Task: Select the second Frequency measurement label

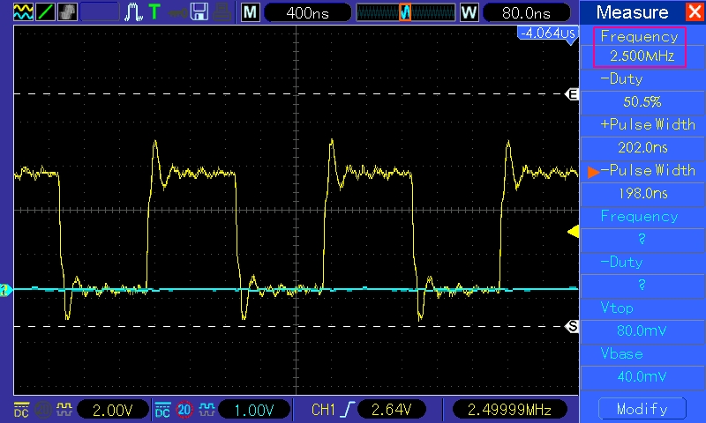Action: click(639, 216)
